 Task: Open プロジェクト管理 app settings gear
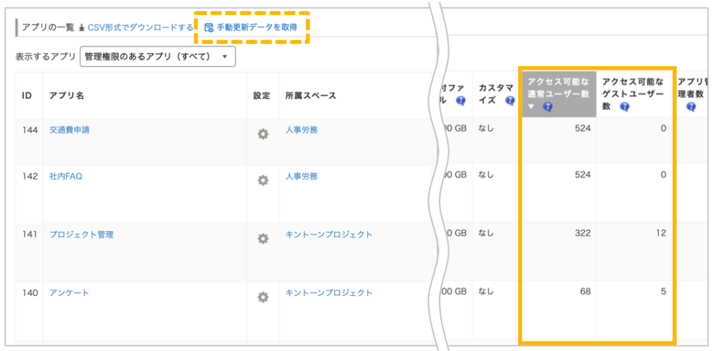click(x=263, y=239)
